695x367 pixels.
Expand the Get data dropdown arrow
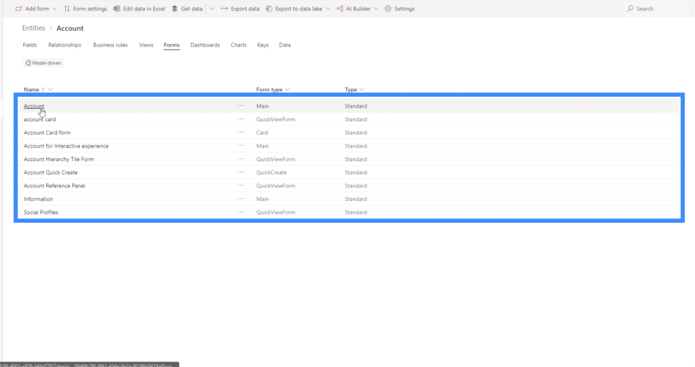(212, 9)
